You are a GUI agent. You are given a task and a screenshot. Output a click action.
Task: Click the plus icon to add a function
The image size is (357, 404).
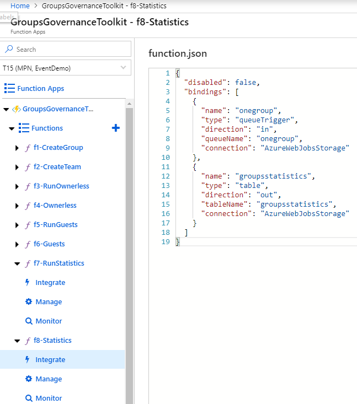(116, 128)
